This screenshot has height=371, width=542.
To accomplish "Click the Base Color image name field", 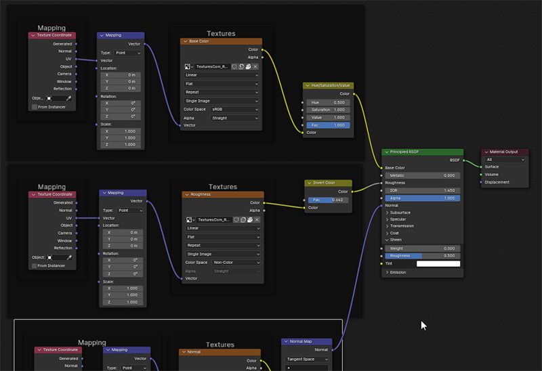I will tap(211, 67).
